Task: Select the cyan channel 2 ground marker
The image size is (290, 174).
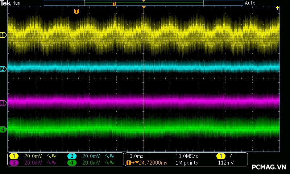Action: click(x=3, y=69)
